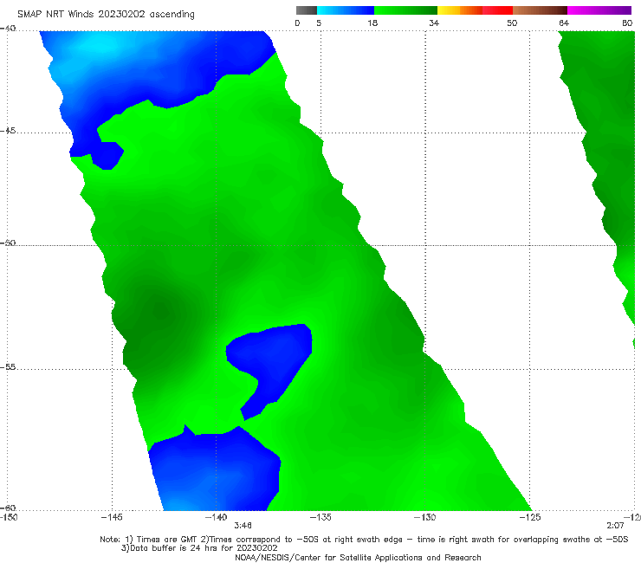Click the note line starting 'Note: 1) Times are GMT'
This screenshot has width=641, height=563.
[x=364, y=540]
